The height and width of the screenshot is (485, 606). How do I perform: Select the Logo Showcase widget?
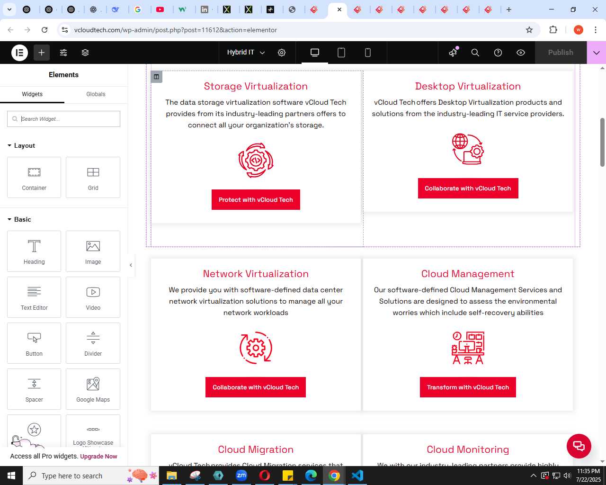point(93,431)
